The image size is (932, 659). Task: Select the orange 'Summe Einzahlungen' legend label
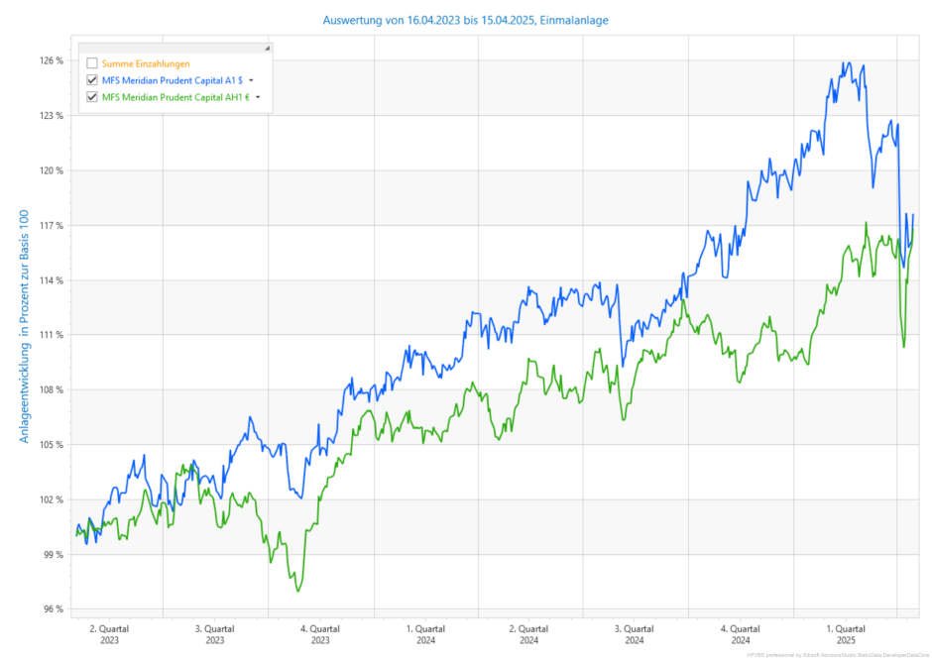pos(146,63)
